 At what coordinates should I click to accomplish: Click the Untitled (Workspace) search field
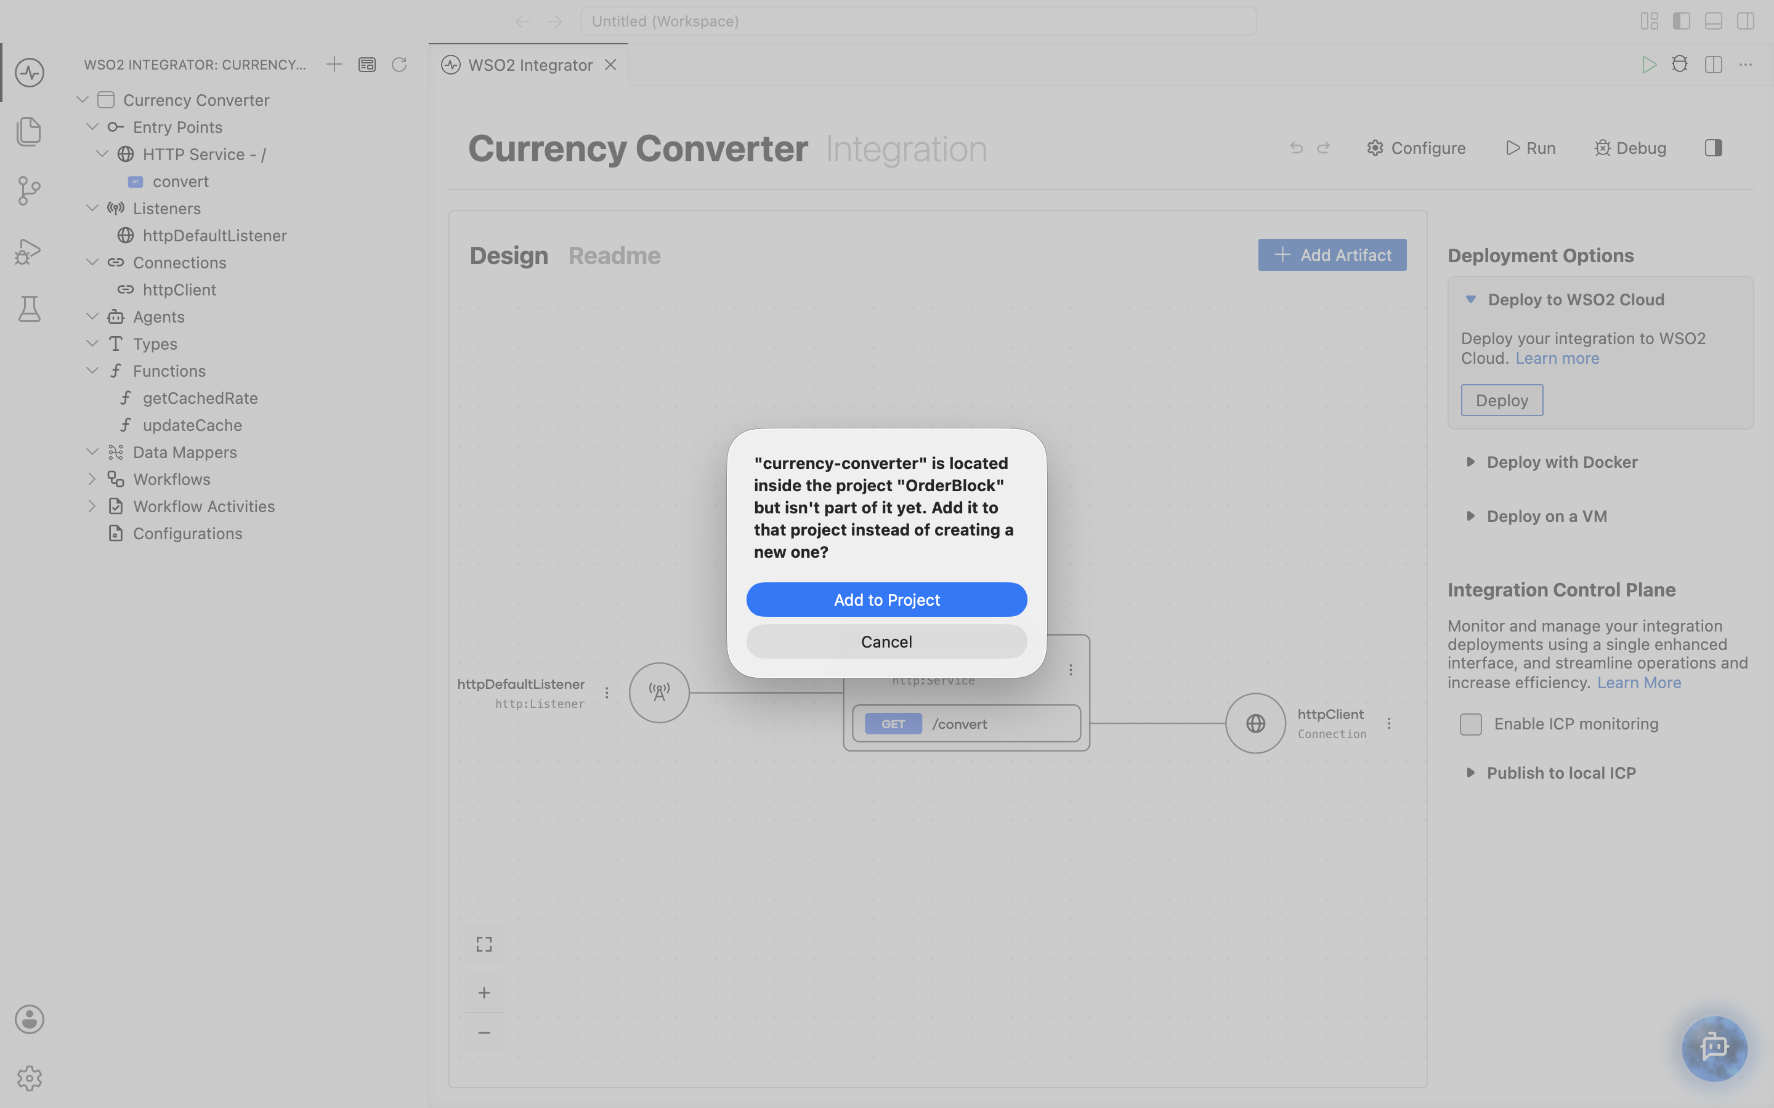[x=918, y=22]
